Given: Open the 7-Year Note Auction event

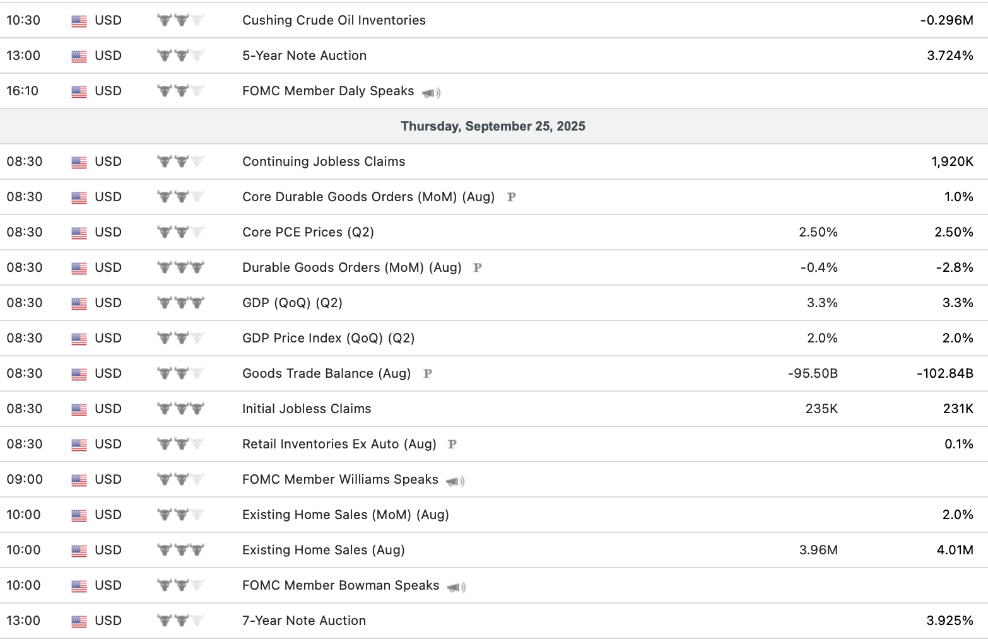Looking at the screenshot, I should pyautogui.click(x=304, y=621).
